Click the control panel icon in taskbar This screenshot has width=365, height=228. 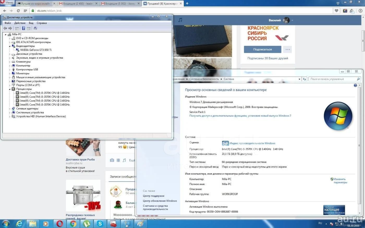pyautogui.click(x=127, y=224)
